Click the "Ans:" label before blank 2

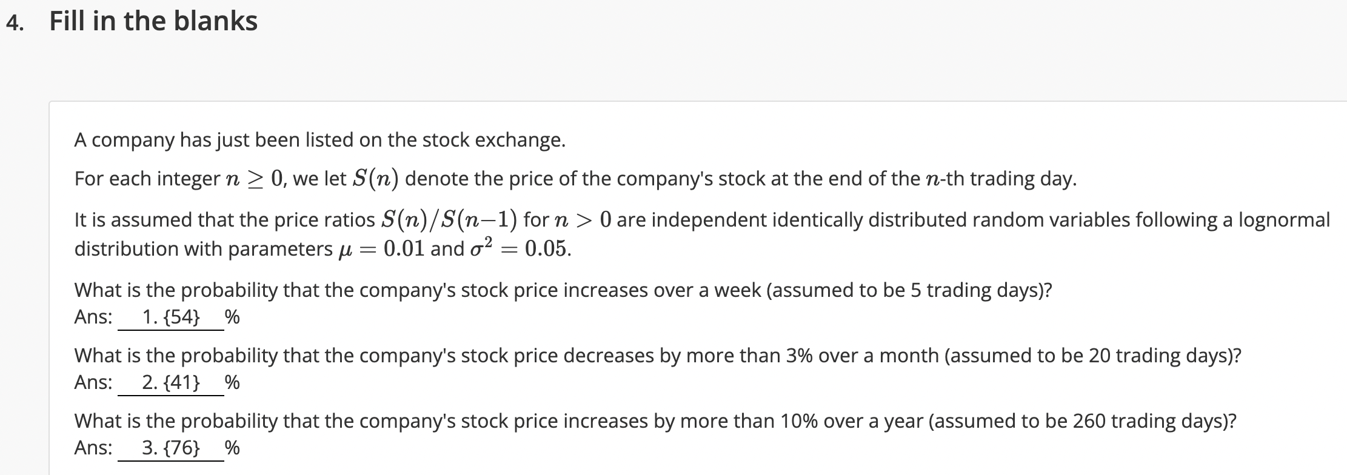pyautogui.click(x=93, y=382)
